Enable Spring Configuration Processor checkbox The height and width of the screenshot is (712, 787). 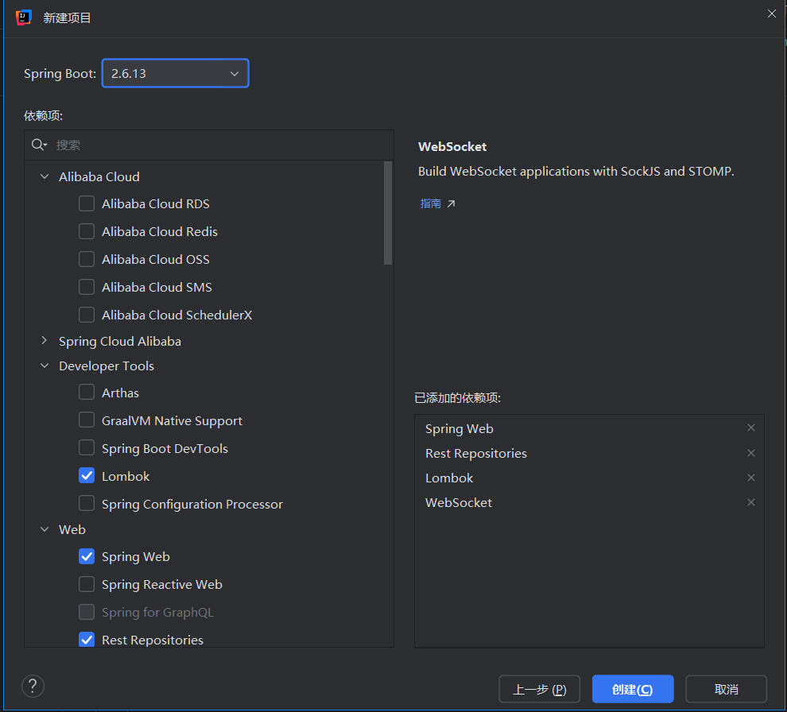(87, 503)
